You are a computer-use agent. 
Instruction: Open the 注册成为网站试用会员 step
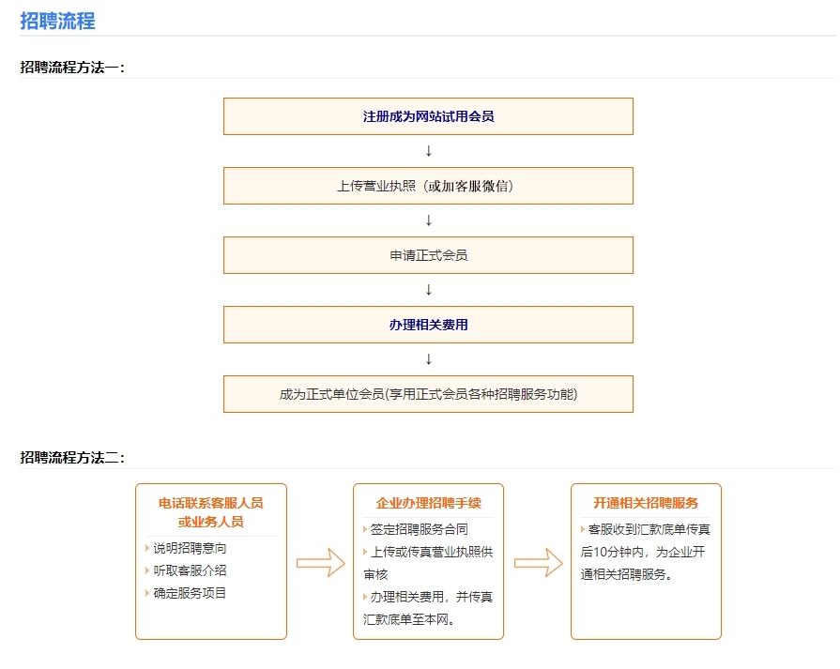[428, 116]
